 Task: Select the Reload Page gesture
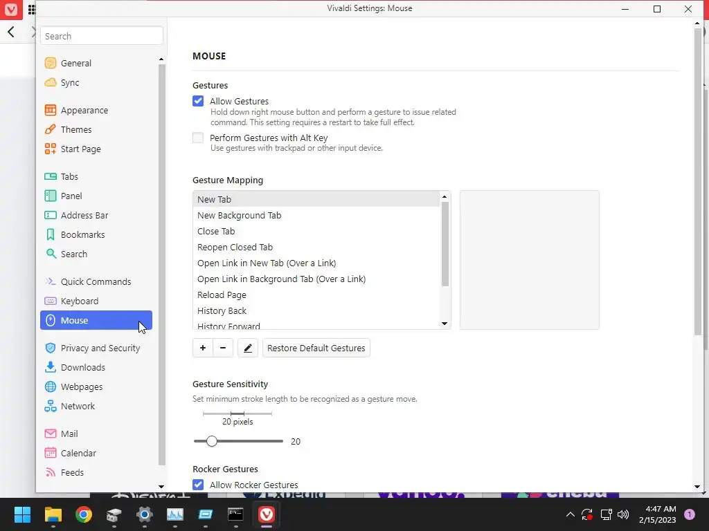click(316, 295)
